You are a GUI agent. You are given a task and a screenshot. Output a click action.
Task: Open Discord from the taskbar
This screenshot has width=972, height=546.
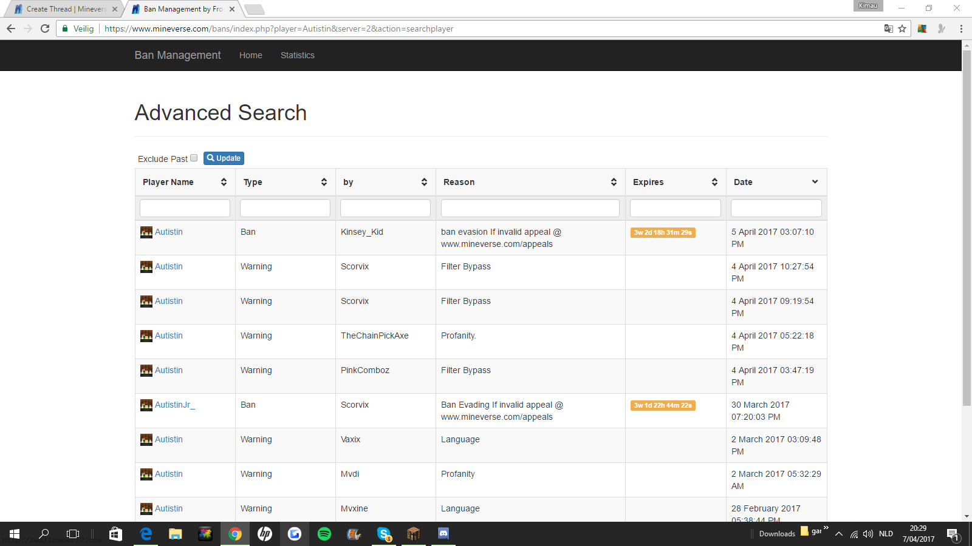tap(443, 534)
